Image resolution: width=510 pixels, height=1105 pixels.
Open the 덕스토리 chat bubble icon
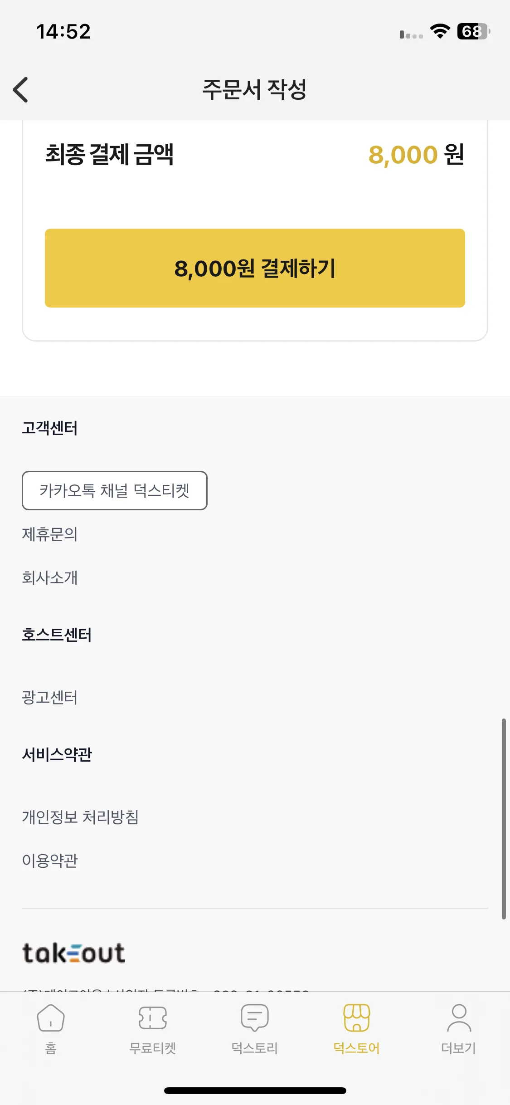click(255, 1017)
